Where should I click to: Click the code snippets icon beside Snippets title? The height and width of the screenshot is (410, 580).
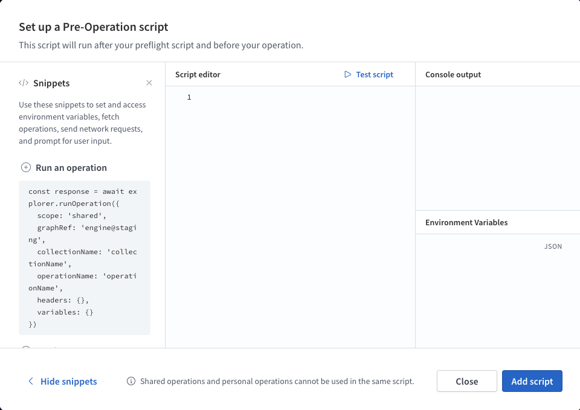click(24, 83)
